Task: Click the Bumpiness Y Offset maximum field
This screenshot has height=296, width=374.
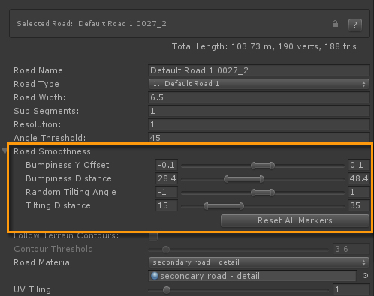Action: coord(359,165)
